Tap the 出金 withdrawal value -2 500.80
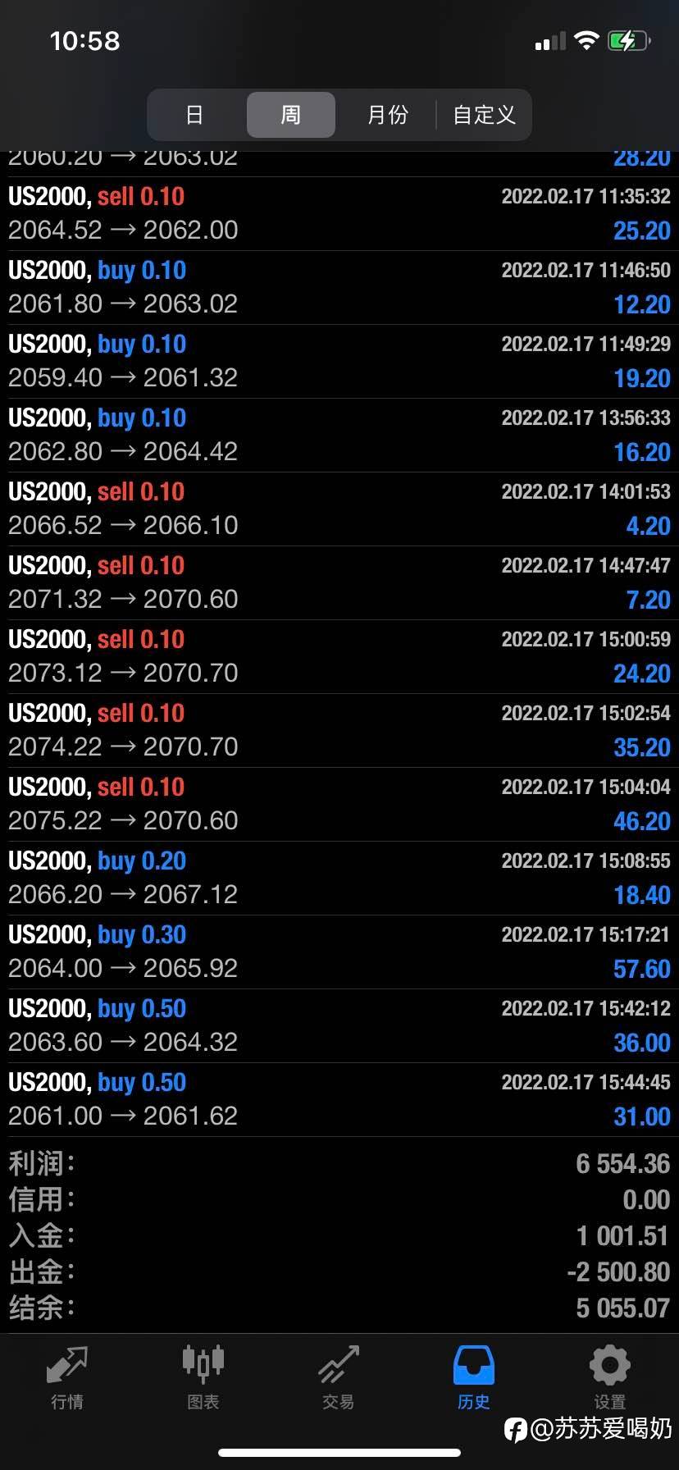Viewport: 679px width, 1470px height. point(619,1271)
